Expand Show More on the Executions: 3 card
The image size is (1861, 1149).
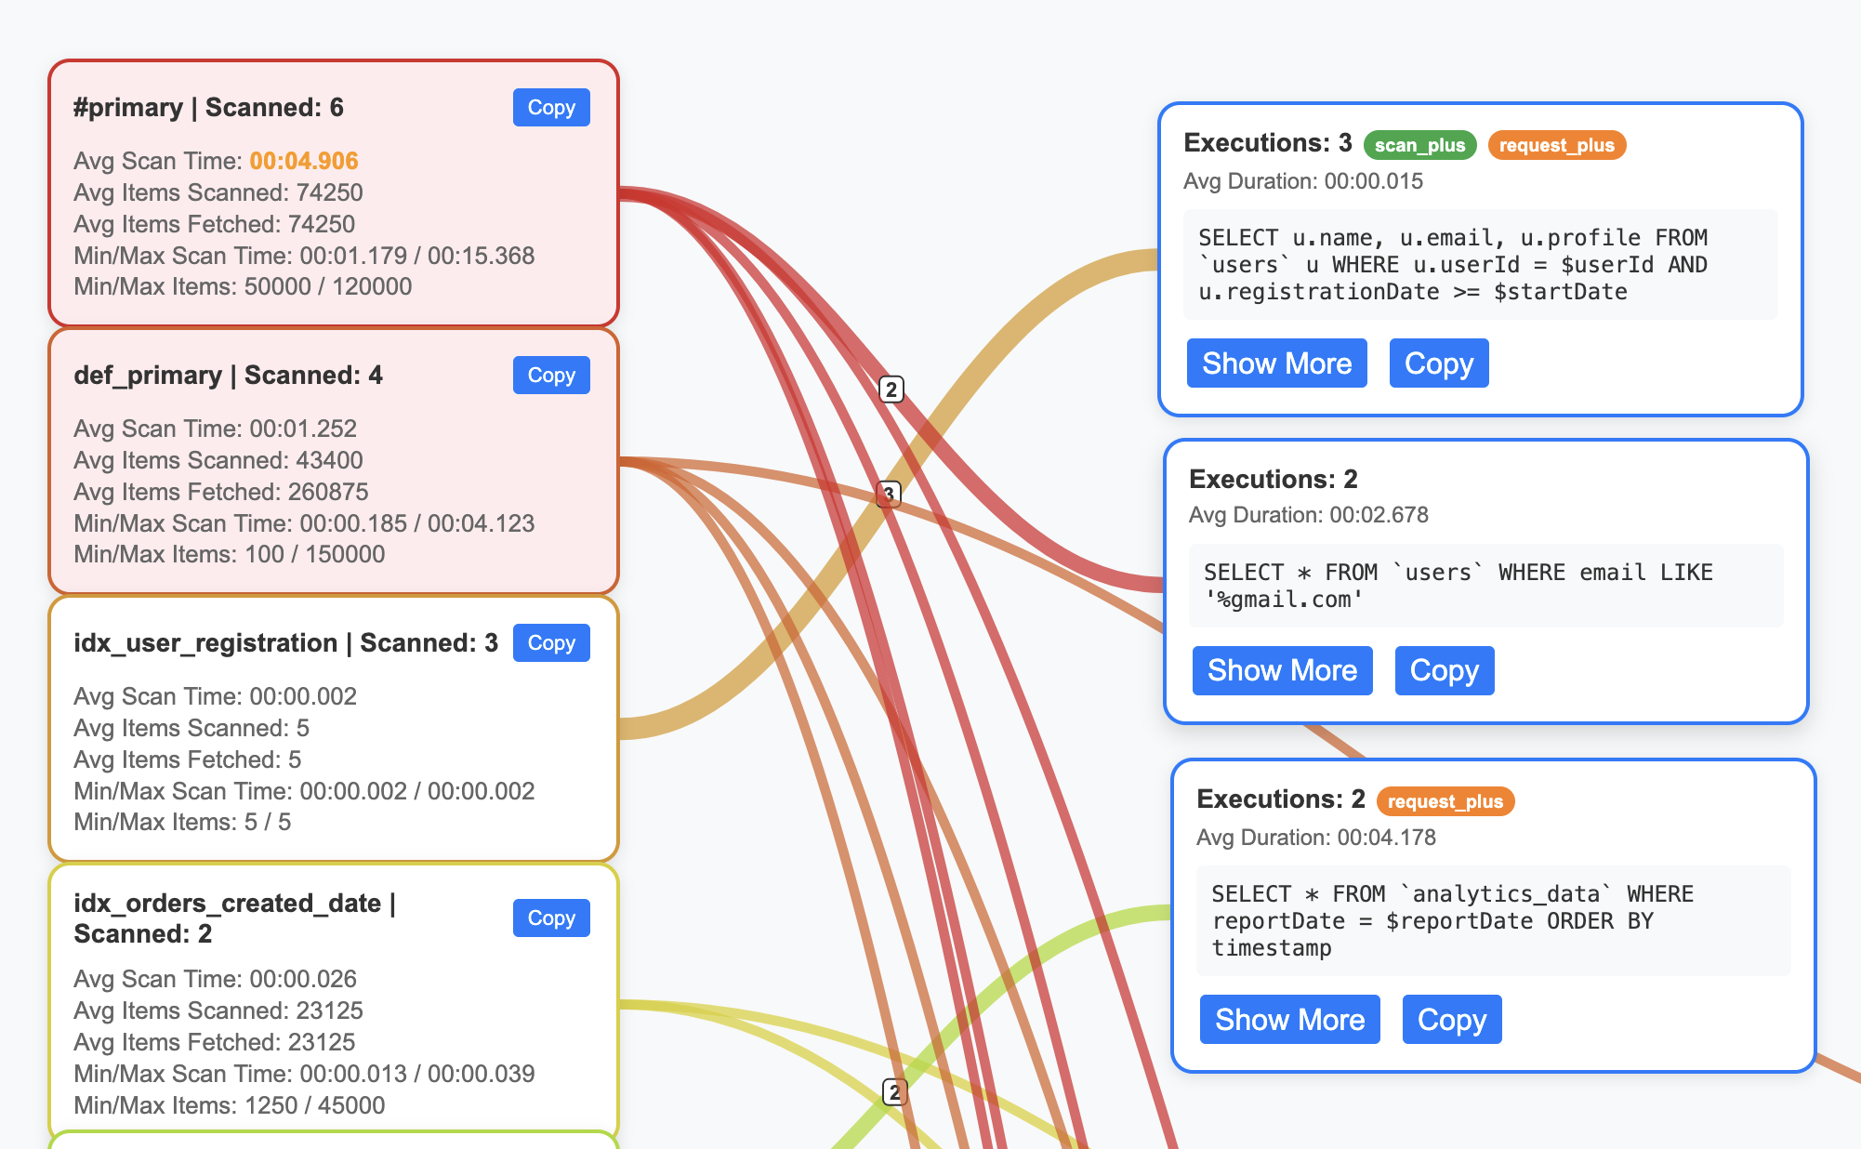tap(1276, 363)
